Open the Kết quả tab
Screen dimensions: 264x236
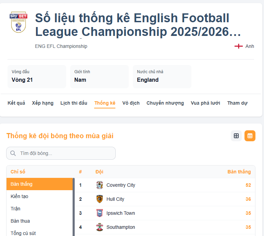tap(16, 103)
